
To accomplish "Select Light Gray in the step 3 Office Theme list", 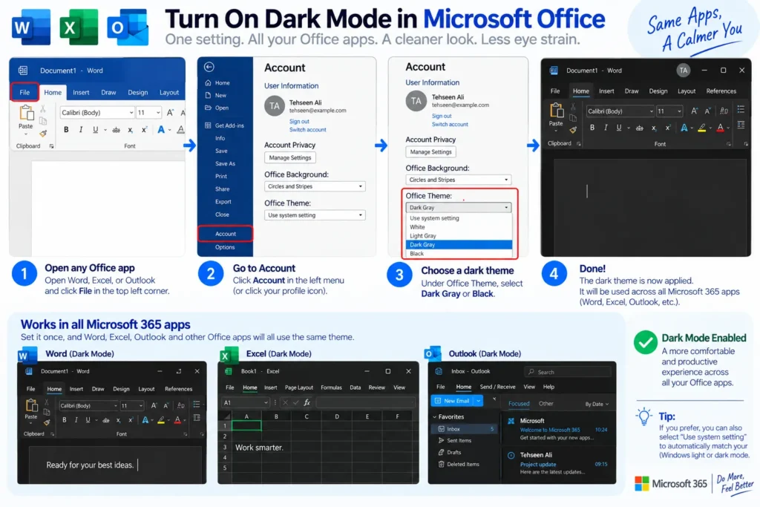I will [459, 235].
